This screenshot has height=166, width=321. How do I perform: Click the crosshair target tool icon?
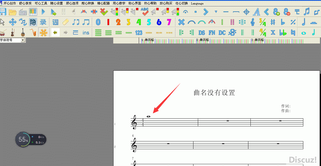[246, 12]
